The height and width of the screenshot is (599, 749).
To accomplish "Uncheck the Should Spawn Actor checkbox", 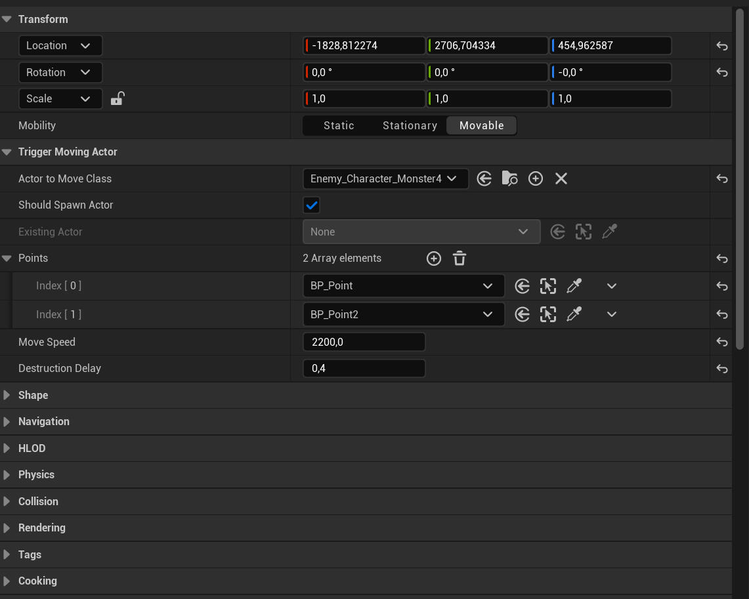I will point(312,205).
